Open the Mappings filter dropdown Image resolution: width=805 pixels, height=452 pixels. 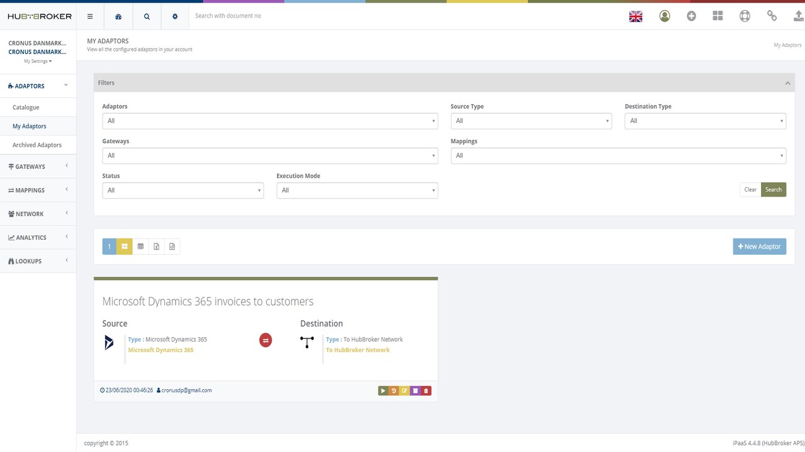(x=618, y=156)
